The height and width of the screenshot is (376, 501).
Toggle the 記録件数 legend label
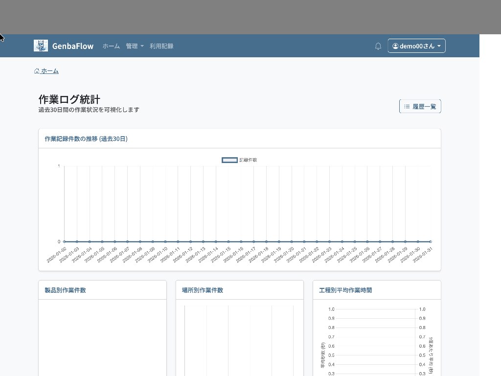(x=248, y=160)
